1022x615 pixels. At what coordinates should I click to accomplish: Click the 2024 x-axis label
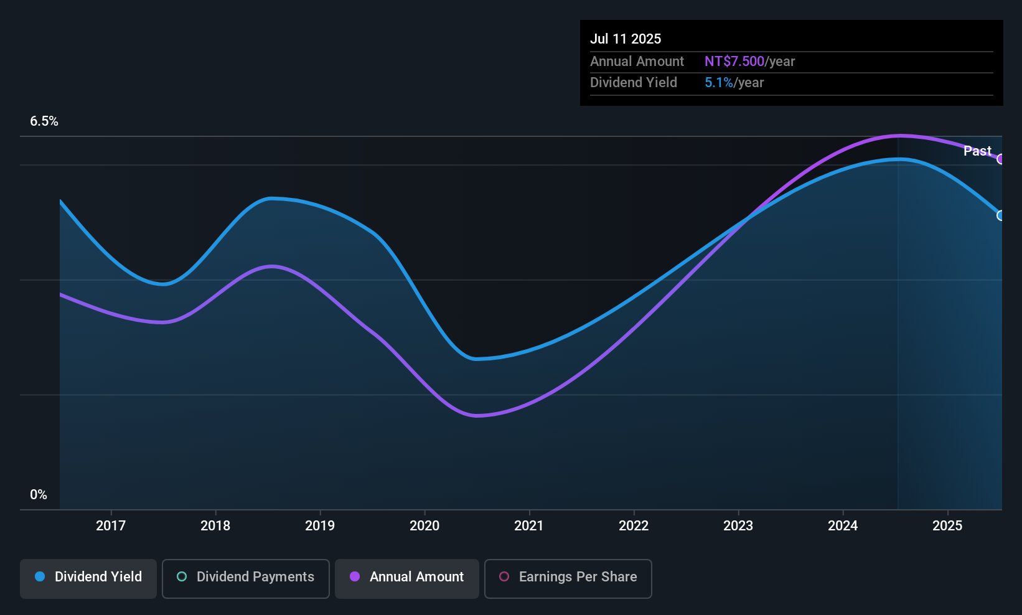843,525
